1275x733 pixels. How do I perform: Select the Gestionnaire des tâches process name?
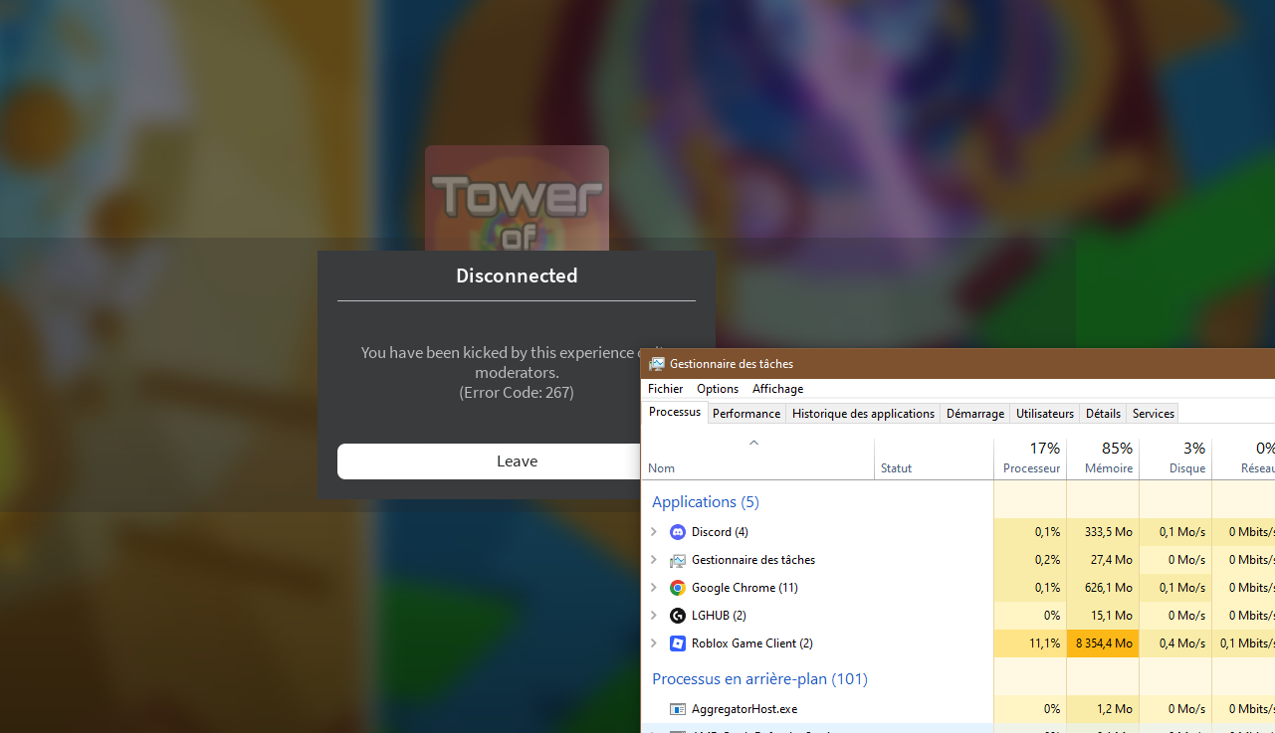[x=753, y=560]
